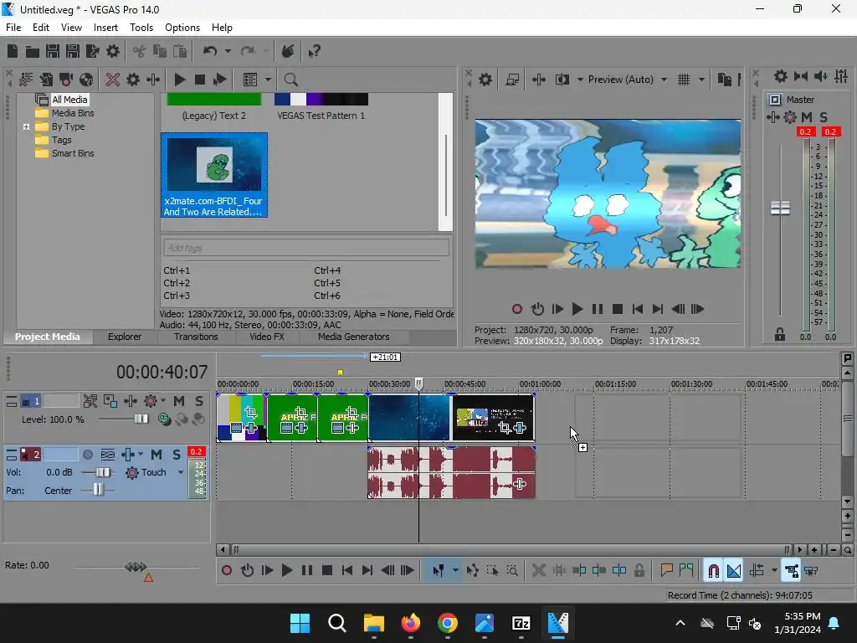Mute video track 1
This screenshot has width=857, height=643.
tap(179, 401)
